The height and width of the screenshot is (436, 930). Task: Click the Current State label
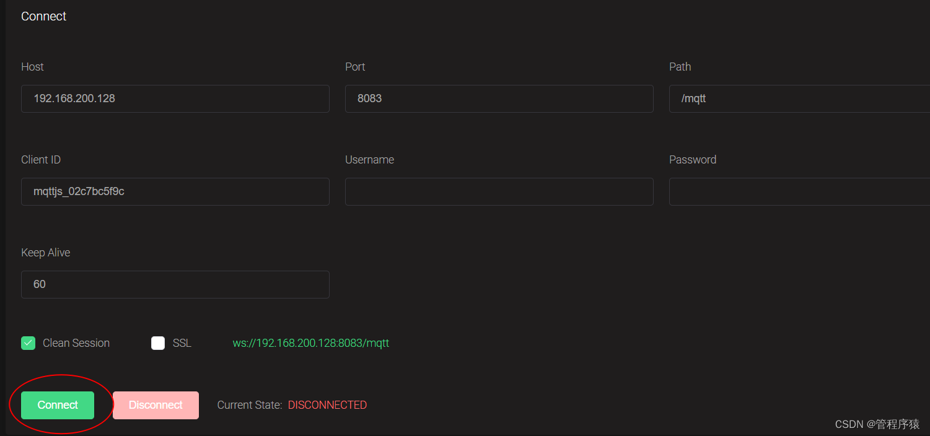(x=250, y=405)
